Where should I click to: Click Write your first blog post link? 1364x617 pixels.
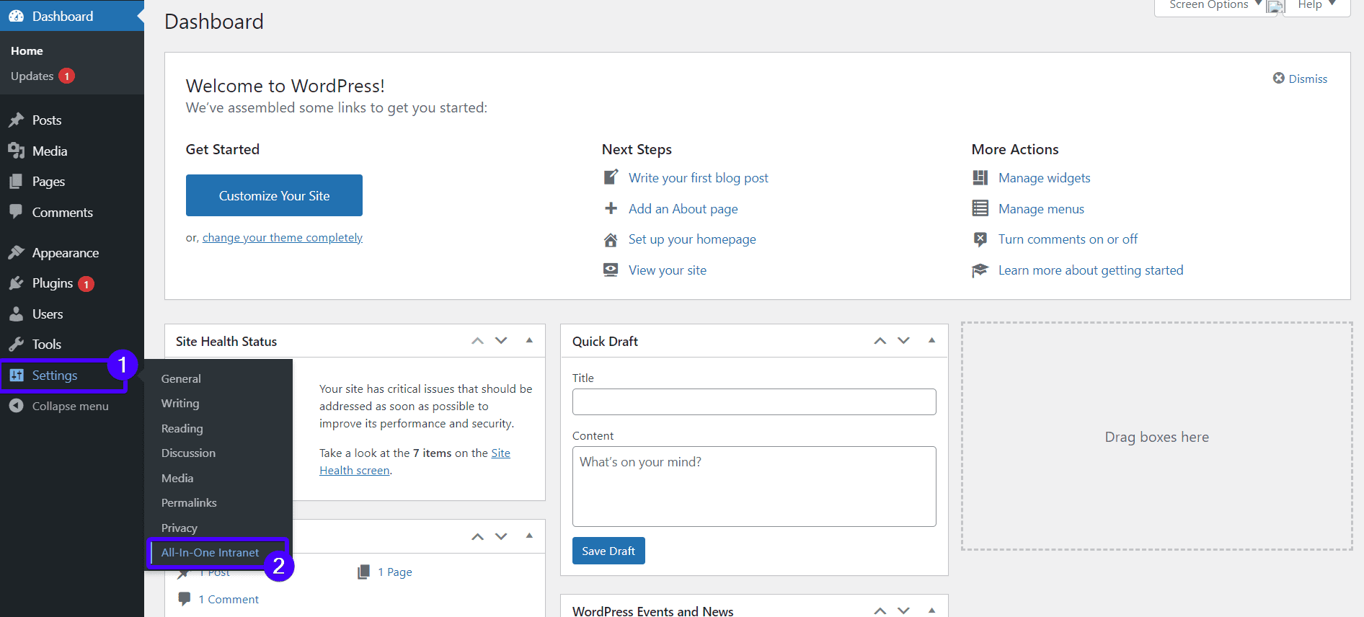click(698, 177)
